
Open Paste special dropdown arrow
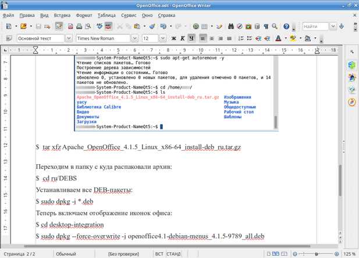[144, 26]
